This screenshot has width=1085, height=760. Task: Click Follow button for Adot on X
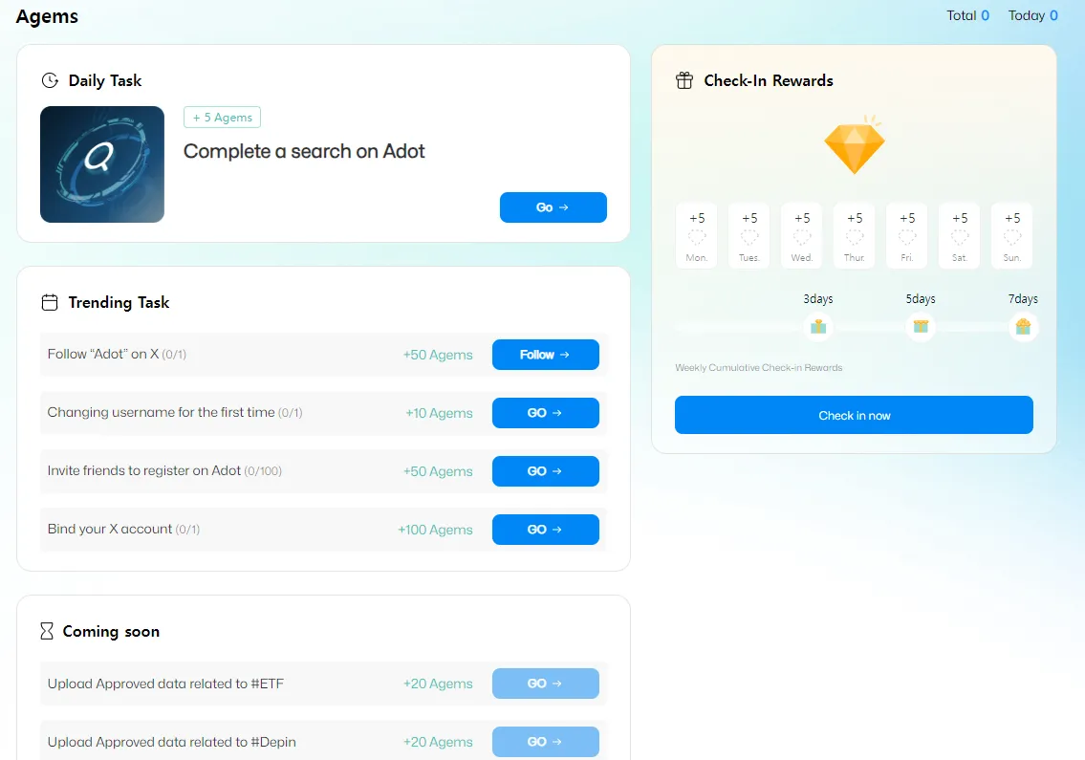point(545,355)
